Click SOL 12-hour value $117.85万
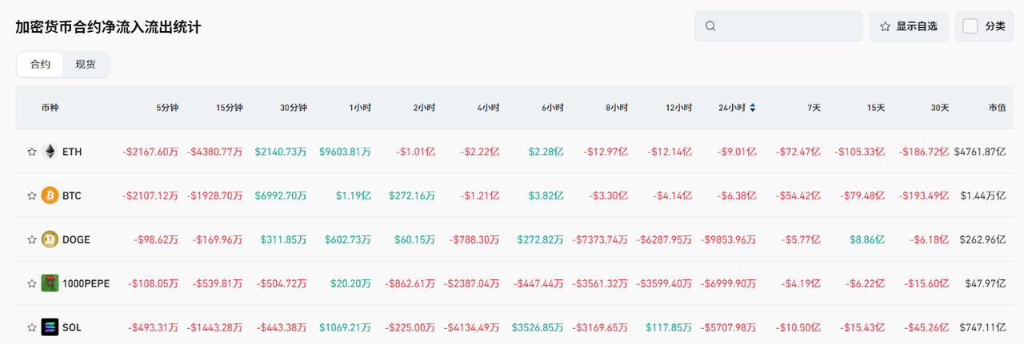The width and height of the screenshot is (1024, 344). [668, 327]
